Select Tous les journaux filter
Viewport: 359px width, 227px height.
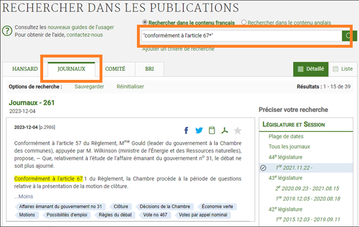pyautogui.click(x=289, y=147)
